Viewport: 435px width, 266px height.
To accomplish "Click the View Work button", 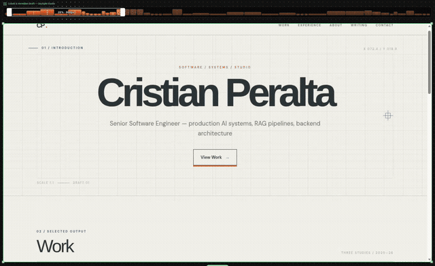I will point(215,157).
